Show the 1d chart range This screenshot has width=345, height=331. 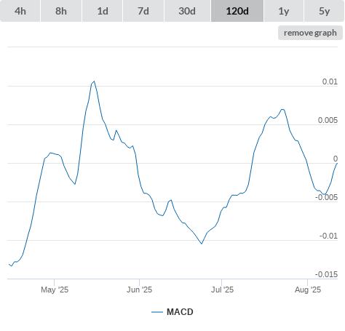pos(103,11)
